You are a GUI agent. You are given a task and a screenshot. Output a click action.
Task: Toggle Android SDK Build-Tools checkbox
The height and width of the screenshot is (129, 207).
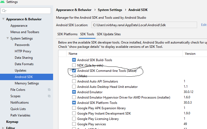point(74,60)
